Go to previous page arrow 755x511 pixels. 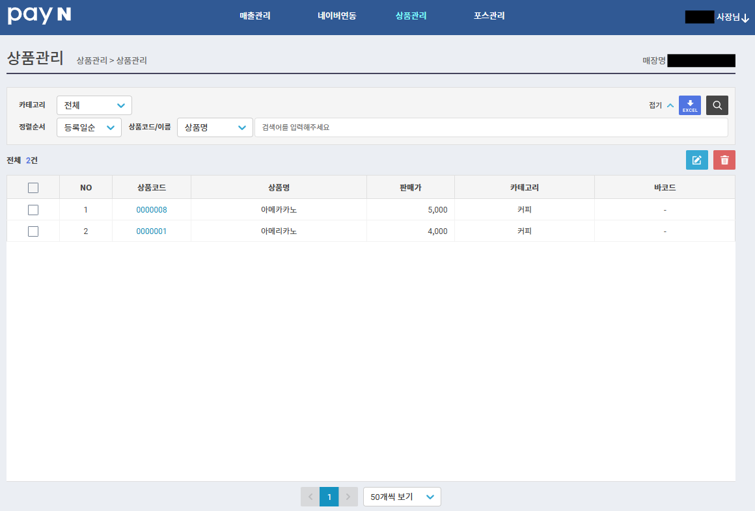coord(310,497)
